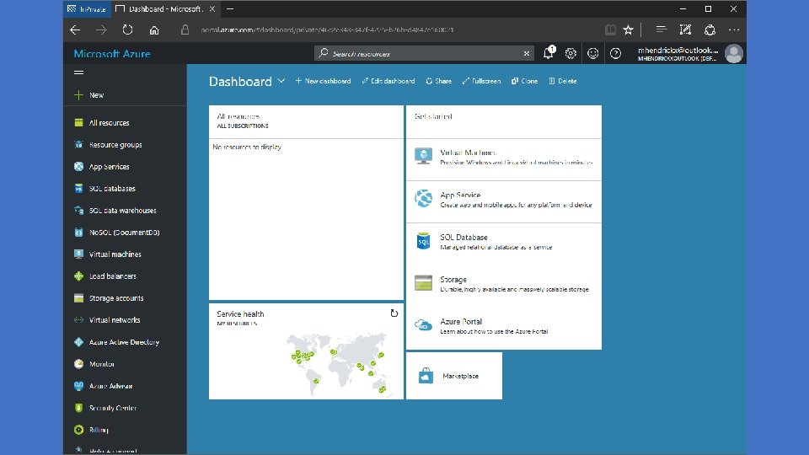Refresh the Service health tile

pyautogui.click(x=394, y=313)
